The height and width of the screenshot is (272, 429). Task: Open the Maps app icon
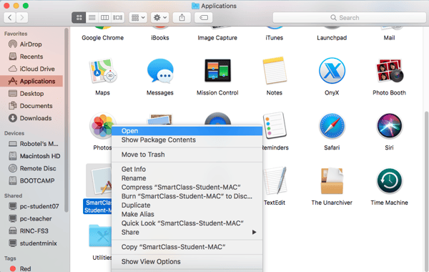coord(102,71)
